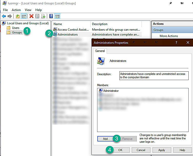Click Cancel in Administrators Properties

(x=141, y=150)
